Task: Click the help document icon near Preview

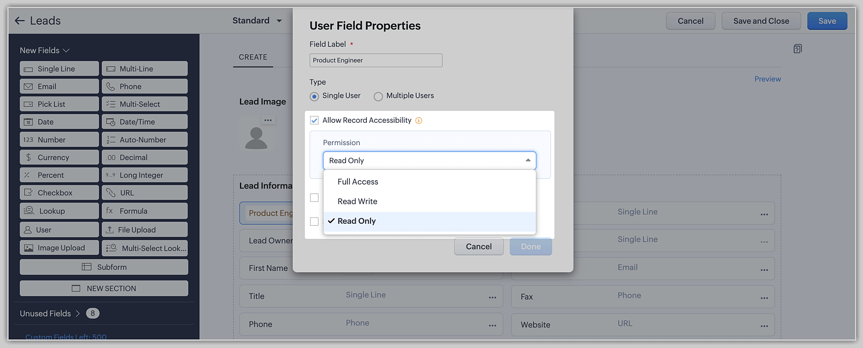Action: pos(797,49)
